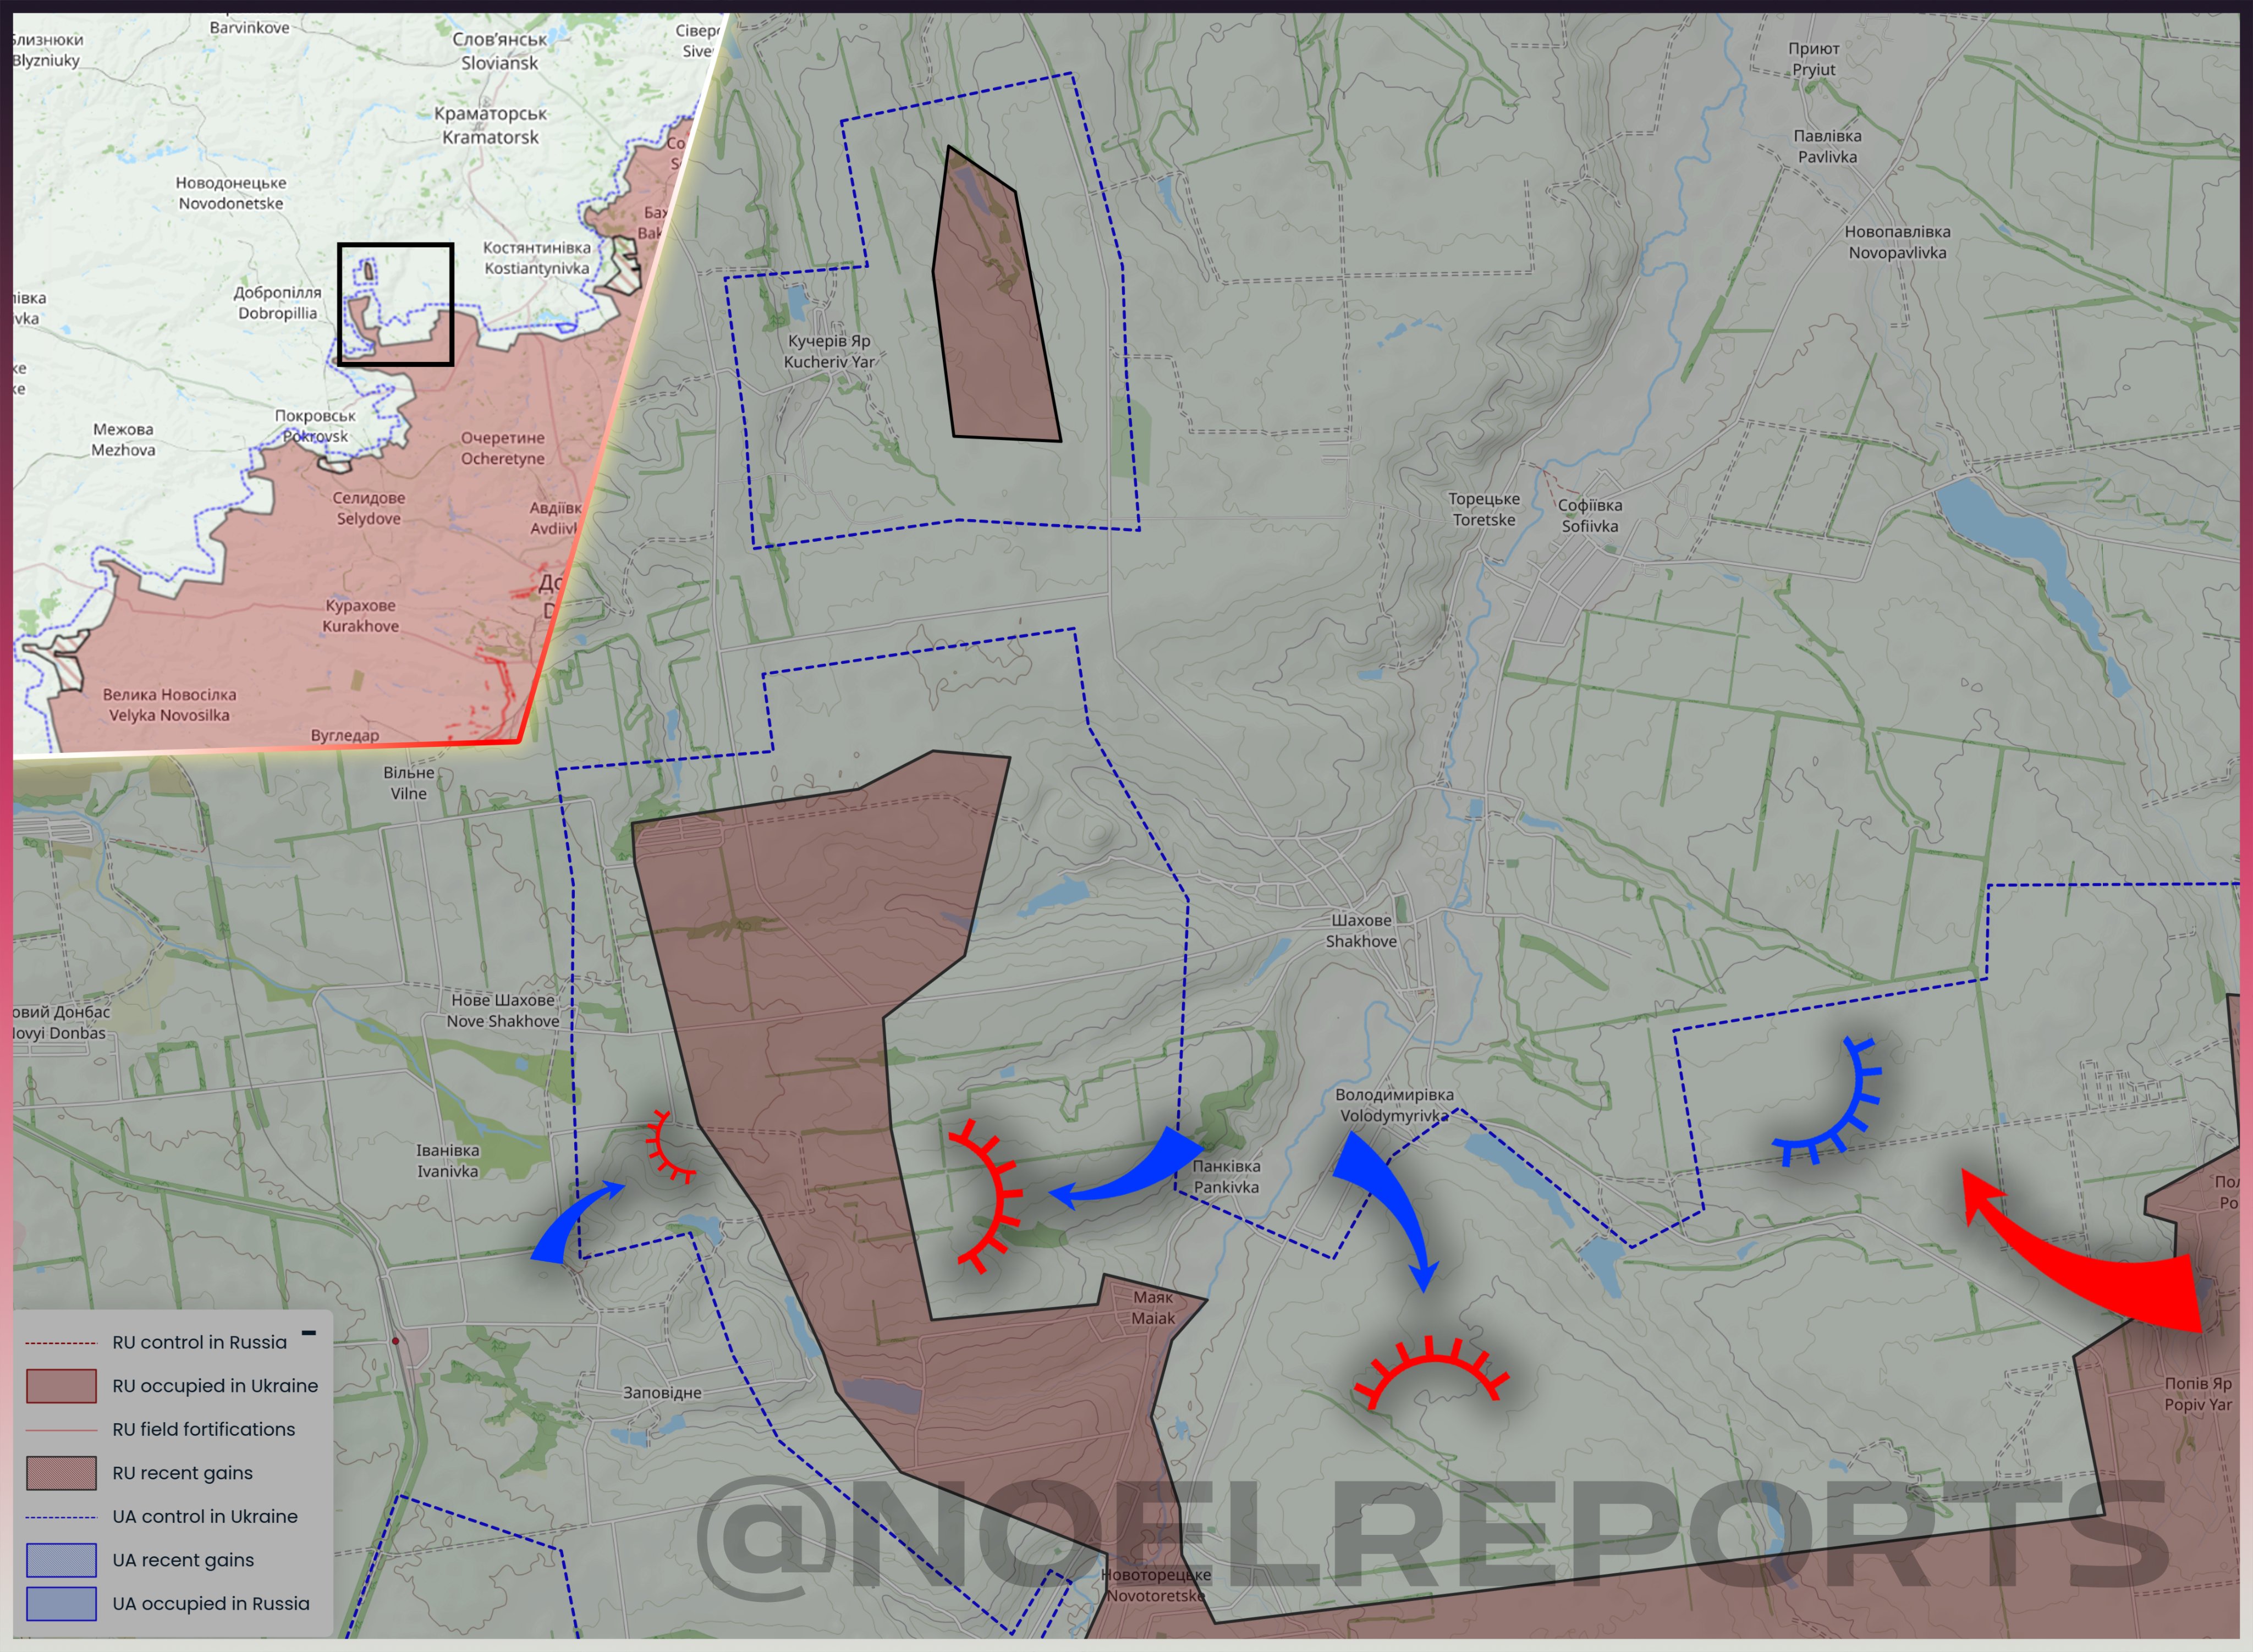
Task: Click the Vilne label
Action: tap(408, 783)
